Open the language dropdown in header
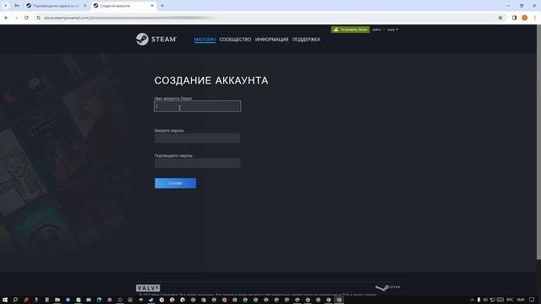Viewport: 541px width, 304px height. [392, 30]
